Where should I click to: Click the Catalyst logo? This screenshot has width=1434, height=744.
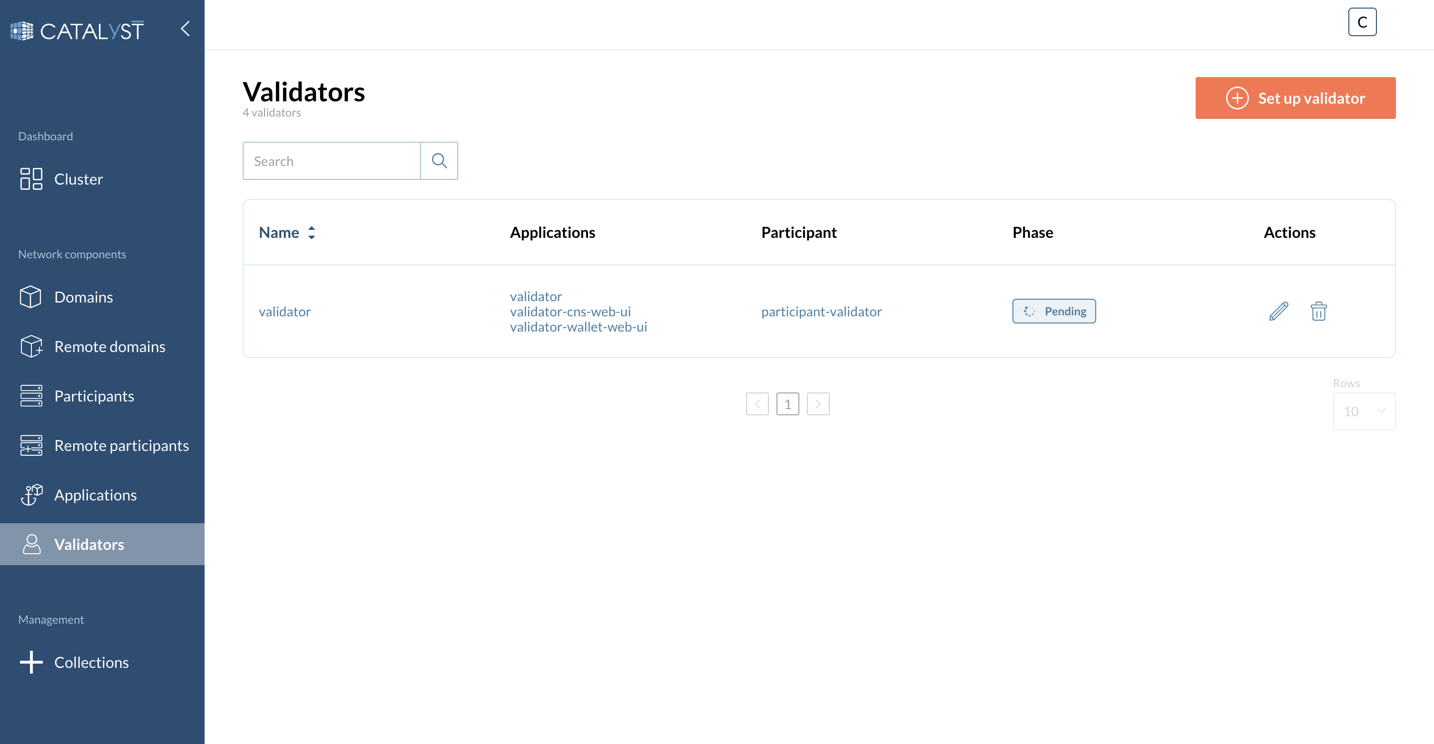tap(78, 29)
